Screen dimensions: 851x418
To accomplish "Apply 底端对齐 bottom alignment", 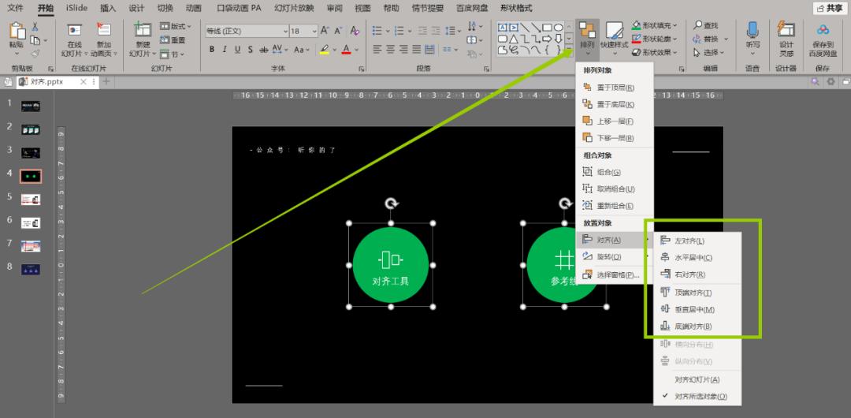I will (x=666, y=327).
